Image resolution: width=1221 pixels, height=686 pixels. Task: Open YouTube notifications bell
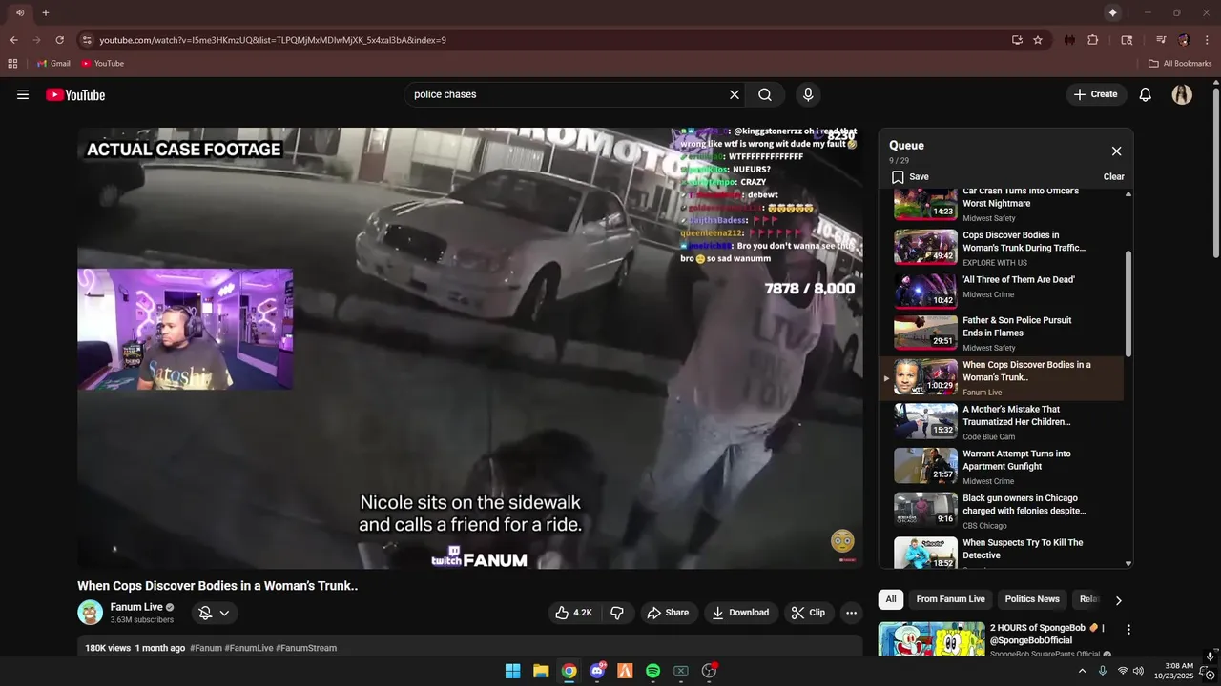tap(1146, 94)
